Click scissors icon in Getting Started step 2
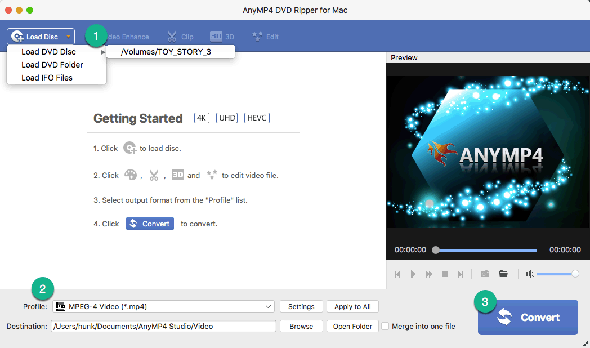 point(154,175)
